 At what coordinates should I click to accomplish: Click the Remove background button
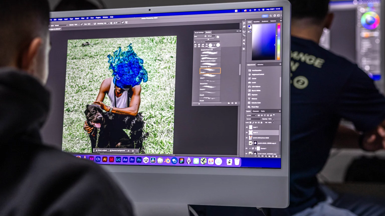117,150
